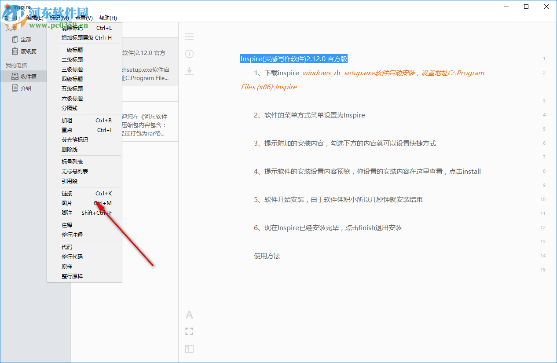Click the download/export arrow icon
Viewport: 557px width, 363px height.
click(189, 71)
